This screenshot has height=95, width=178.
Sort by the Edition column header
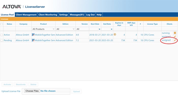[66, 24]
